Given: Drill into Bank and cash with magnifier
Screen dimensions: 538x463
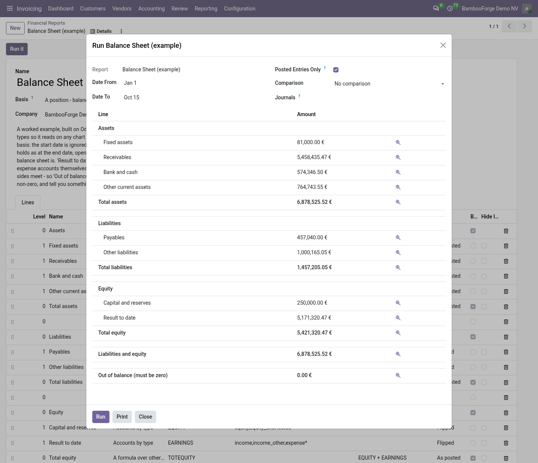Looking at the screenshot, I should [398, 173].
